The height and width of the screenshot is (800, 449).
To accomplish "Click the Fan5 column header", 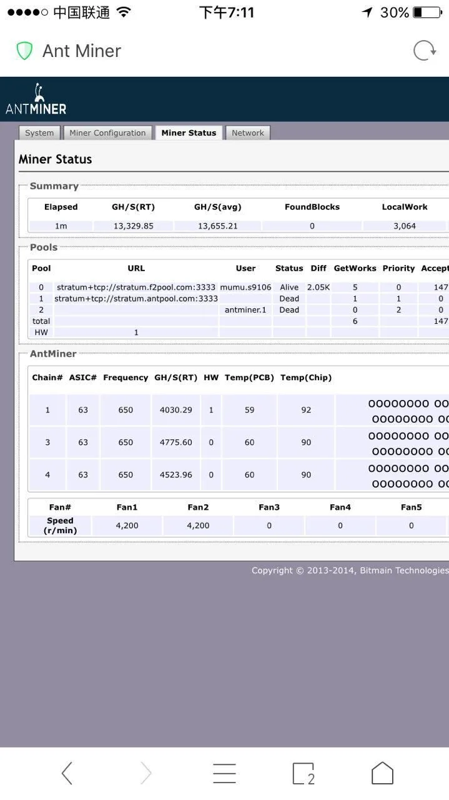I will pyautogui.click(x=412, y=507).
